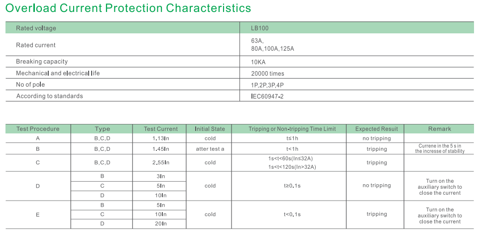Viewport: 477px width, 233px height.
Task: Select the 10KA value
Action: [x=259, y=62]
